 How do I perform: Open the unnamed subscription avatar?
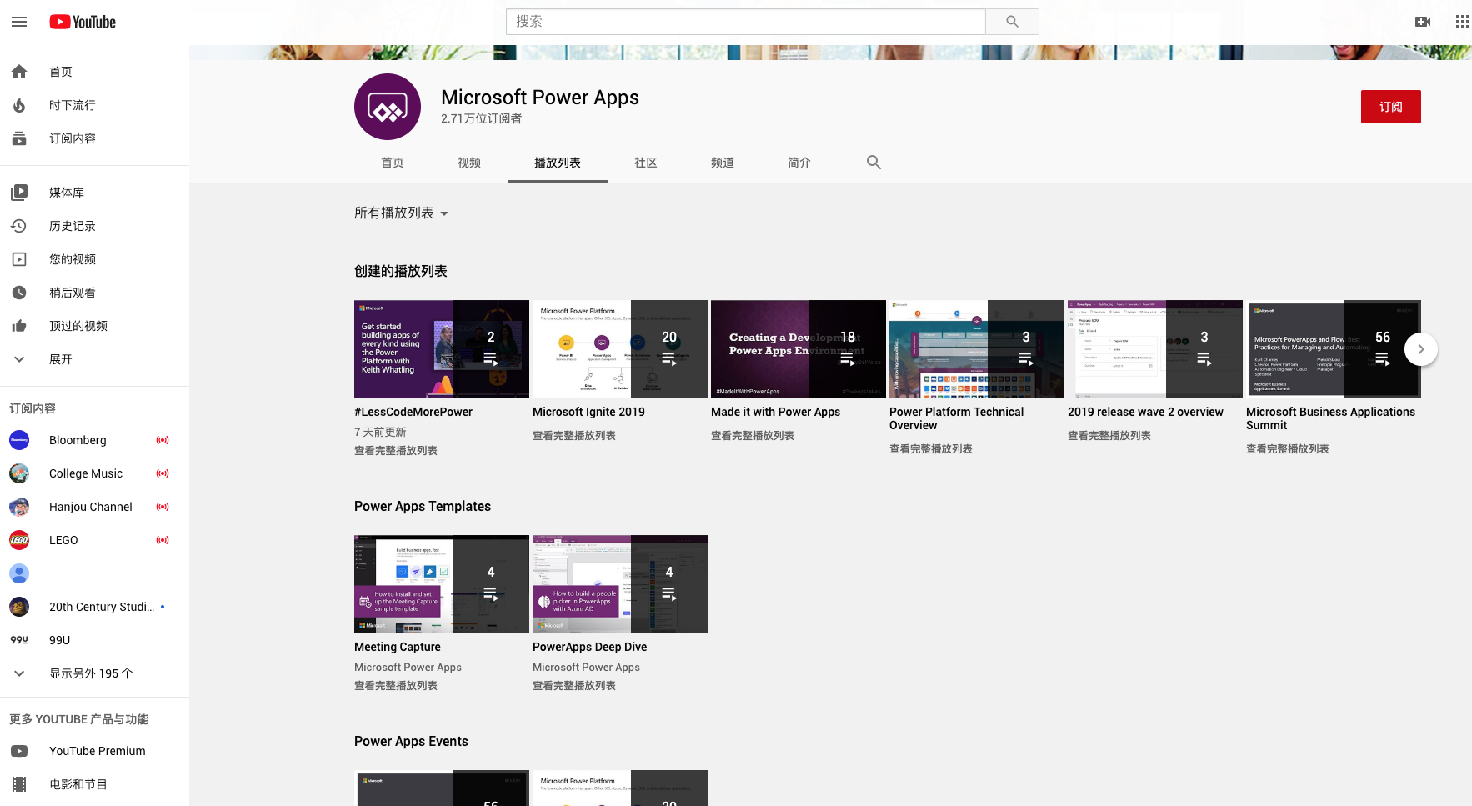[19, 573]
